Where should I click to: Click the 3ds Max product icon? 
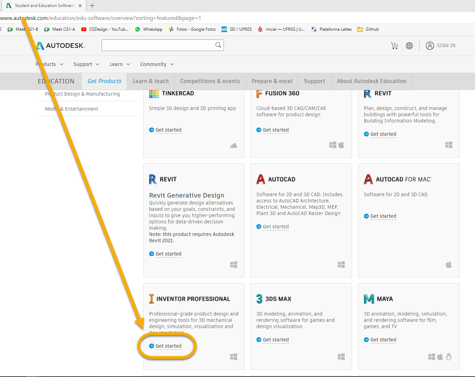(259, 299)
